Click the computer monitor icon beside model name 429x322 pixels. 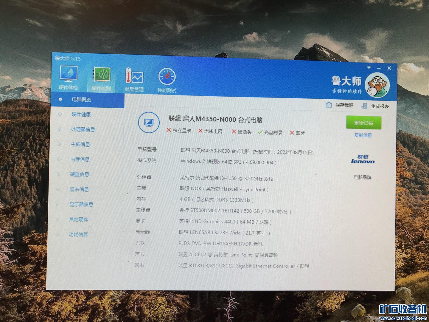(149, 123)
